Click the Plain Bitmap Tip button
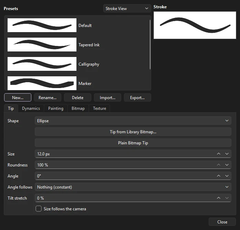Screen dimensions: 240x230 (133, 143)
